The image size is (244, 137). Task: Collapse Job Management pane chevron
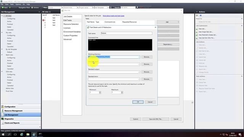(39, 12)
